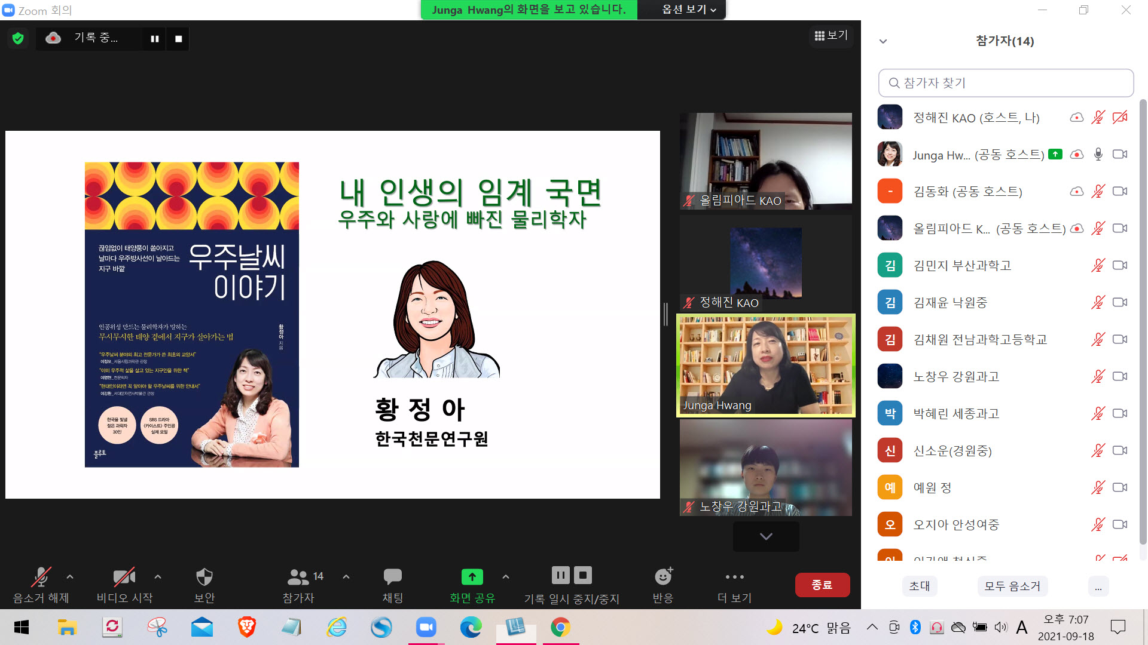
Task: Click Junga Hwang avatar in participants list
Action: (x=890, y=154)
